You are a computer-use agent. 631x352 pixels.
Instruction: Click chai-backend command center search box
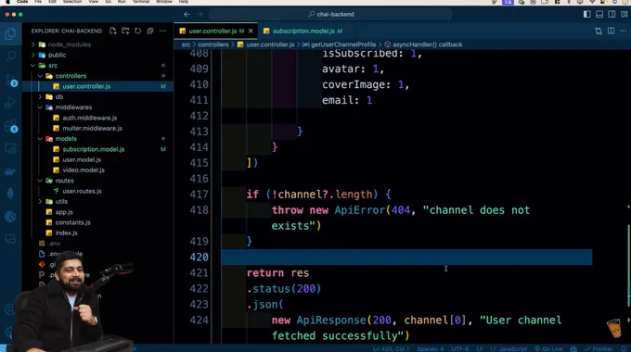click(330, 15)
